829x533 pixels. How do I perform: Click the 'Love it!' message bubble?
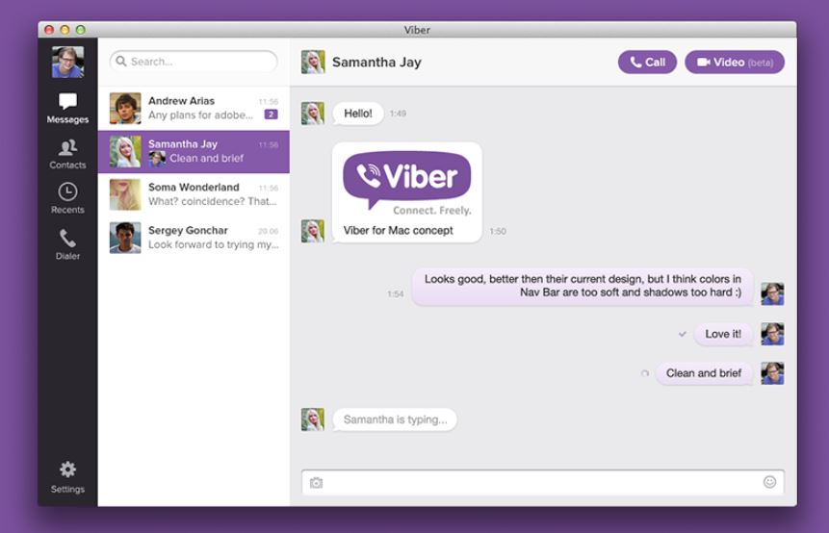(723, 334)
